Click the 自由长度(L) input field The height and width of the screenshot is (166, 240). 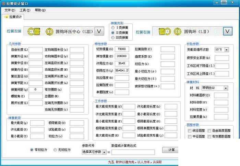[36, 50]
